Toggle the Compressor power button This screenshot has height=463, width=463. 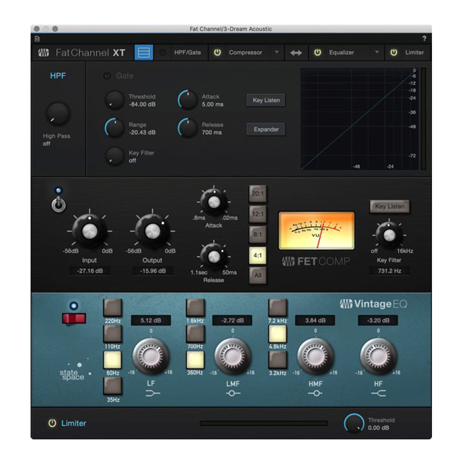pyautogui.click(x=217, y=53)
